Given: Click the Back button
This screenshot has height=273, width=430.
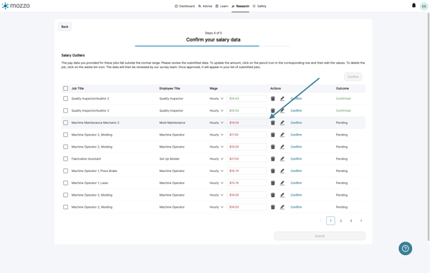Looking at the screenshot, I should tap(64, 27).
